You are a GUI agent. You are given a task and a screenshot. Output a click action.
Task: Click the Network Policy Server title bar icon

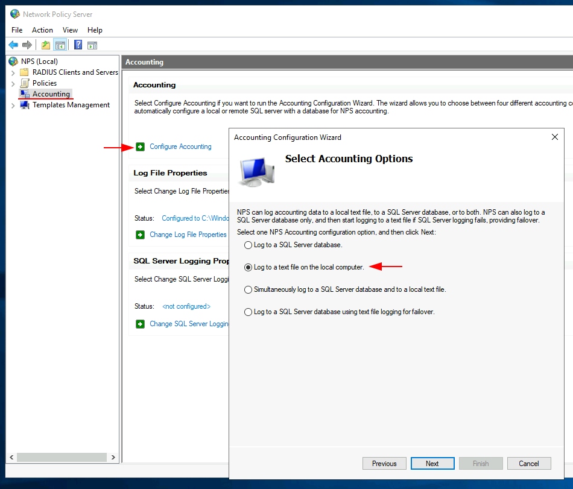point(15,14)
